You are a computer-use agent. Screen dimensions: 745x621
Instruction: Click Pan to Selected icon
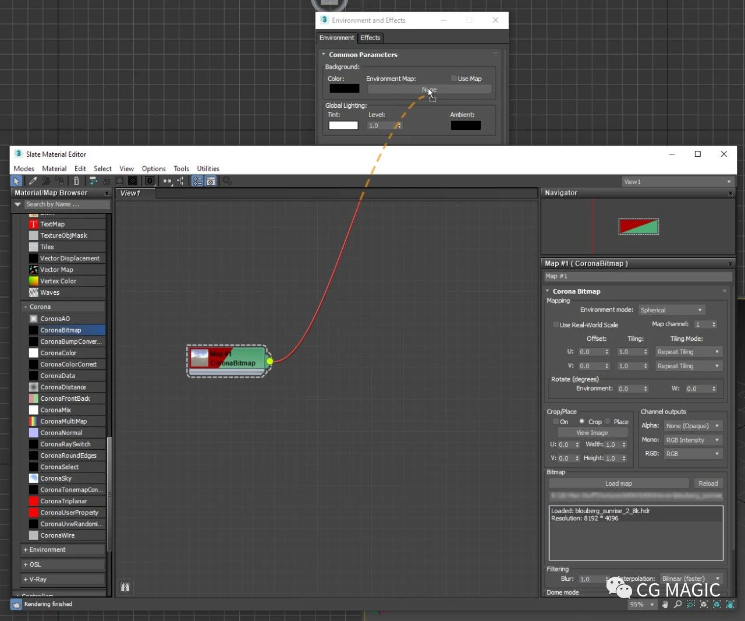coord(730,604)
